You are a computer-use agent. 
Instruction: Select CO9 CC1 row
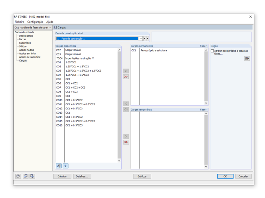86,96
